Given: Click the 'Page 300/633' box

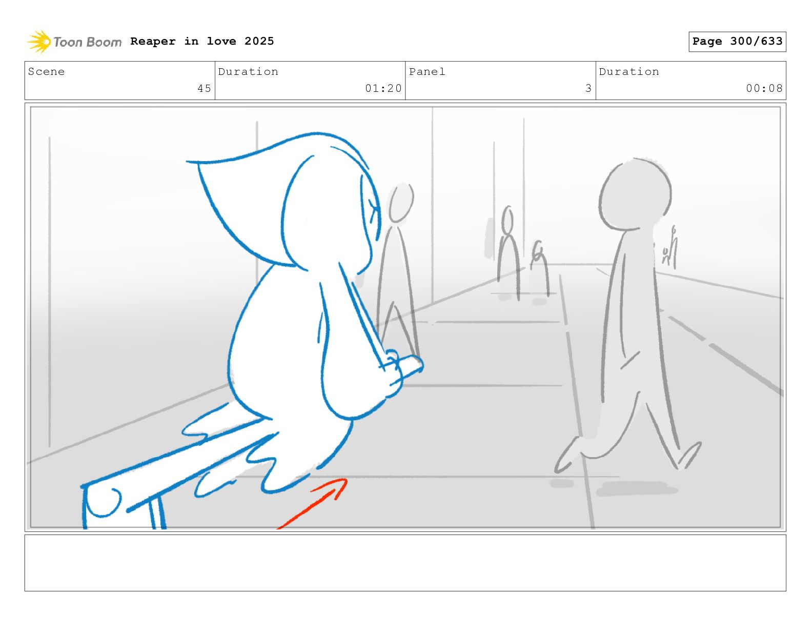Looking at the screenshot, I should pyautogui.click(x=737, y=42).
